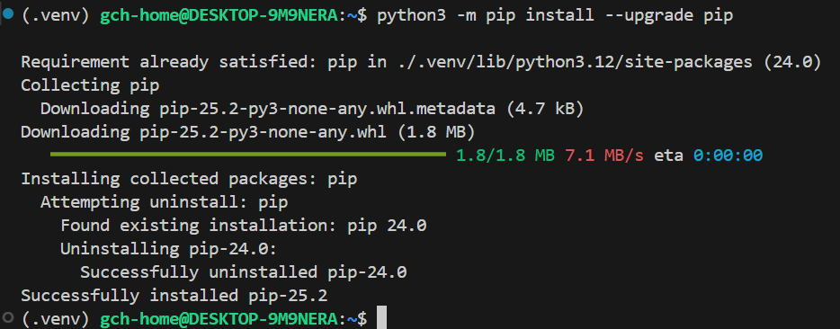
Task: Click the cyan 0:00:00 eta value
Action: tap(728, 156)
